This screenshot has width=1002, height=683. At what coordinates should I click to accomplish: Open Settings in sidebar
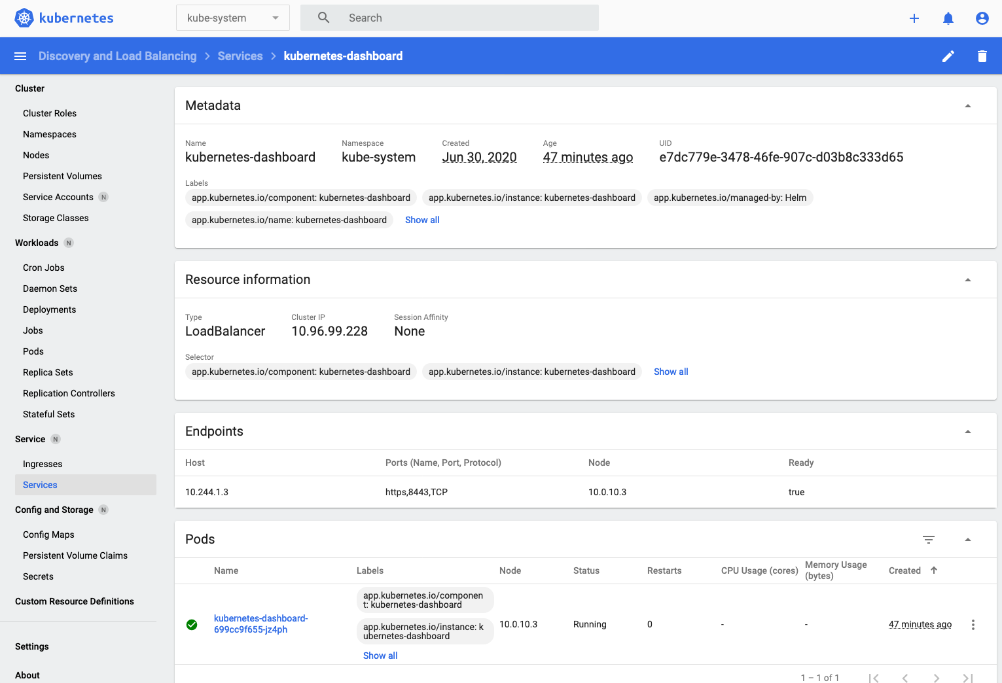pos(32,646)
